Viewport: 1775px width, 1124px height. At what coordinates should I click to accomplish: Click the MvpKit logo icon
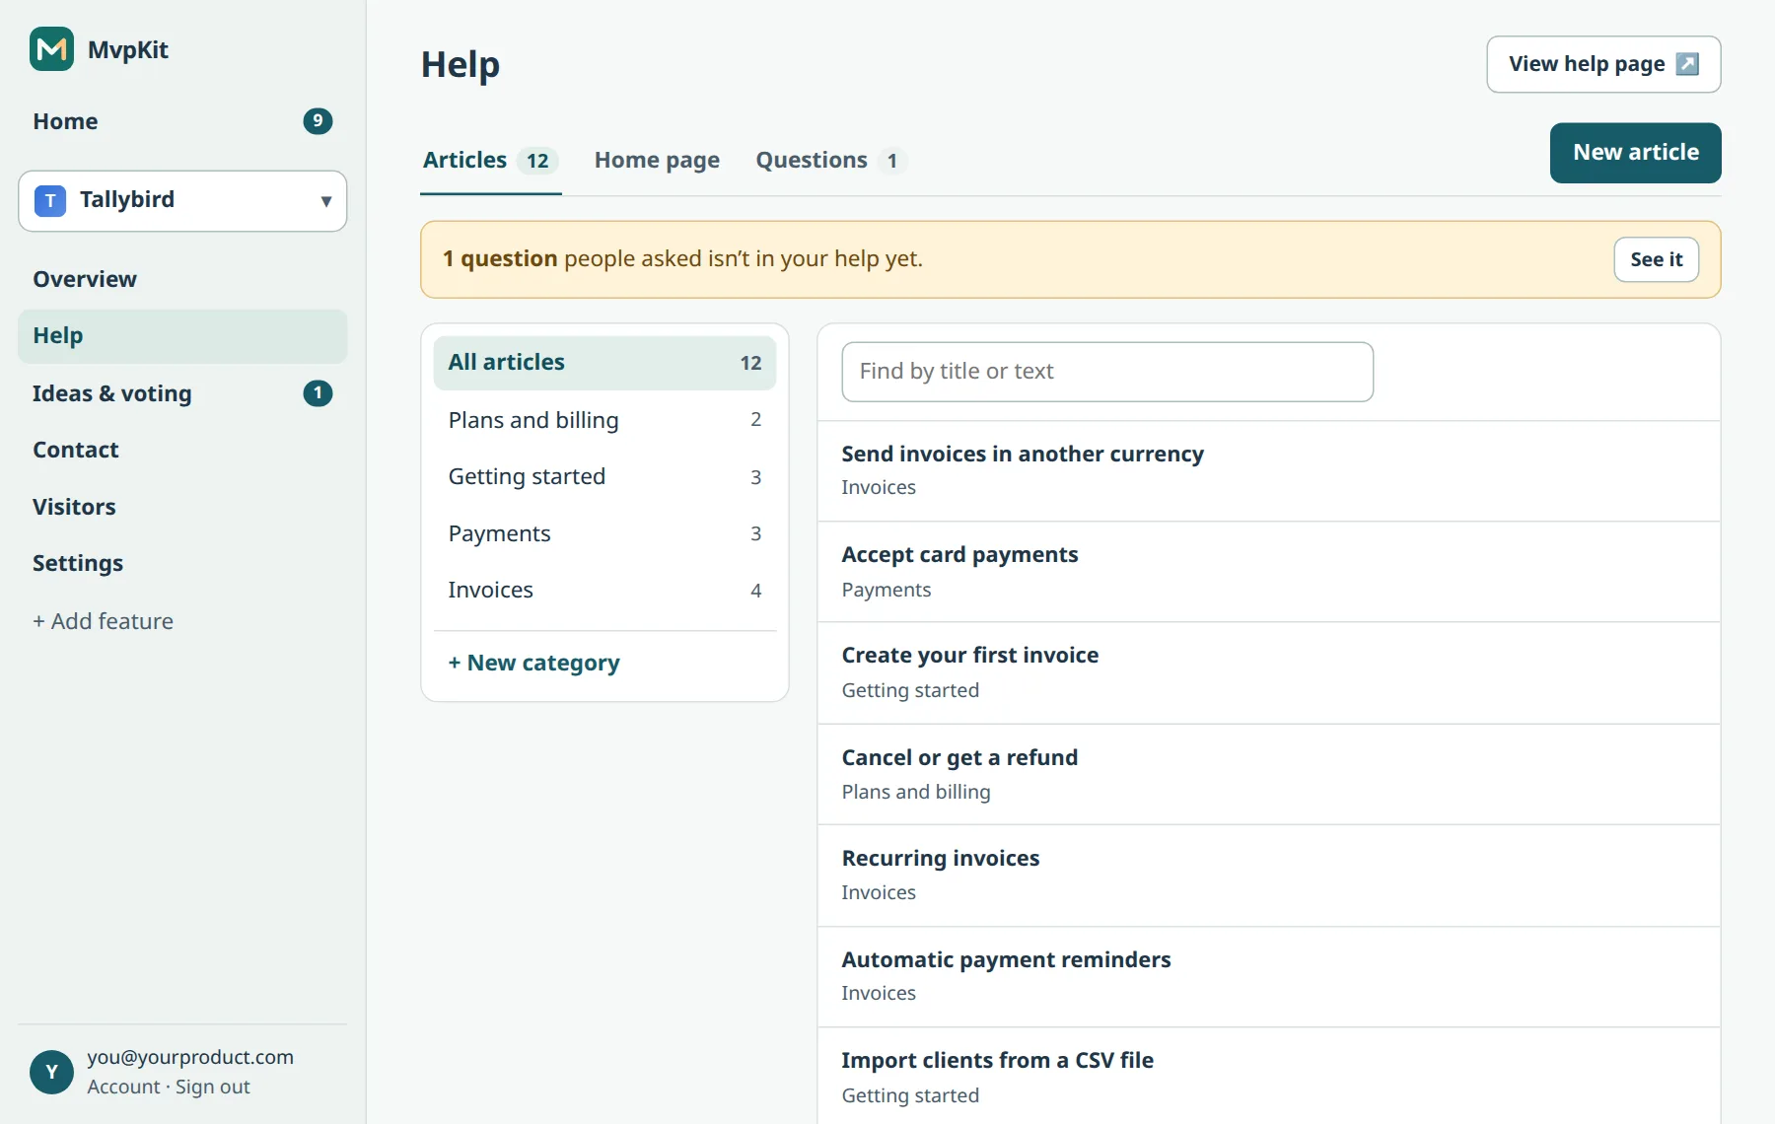[x=51, y=49]
